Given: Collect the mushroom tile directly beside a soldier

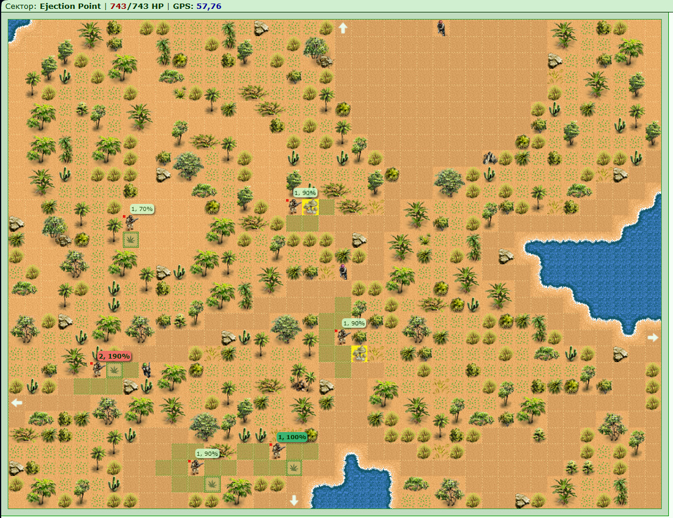Looking at the screenshot, I should tap(310, 207).
